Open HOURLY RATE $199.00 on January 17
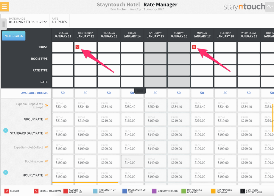 click(x=202, y=175)
